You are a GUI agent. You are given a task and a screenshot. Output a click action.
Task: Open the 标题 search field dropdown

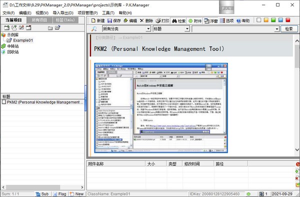[187, 29]
